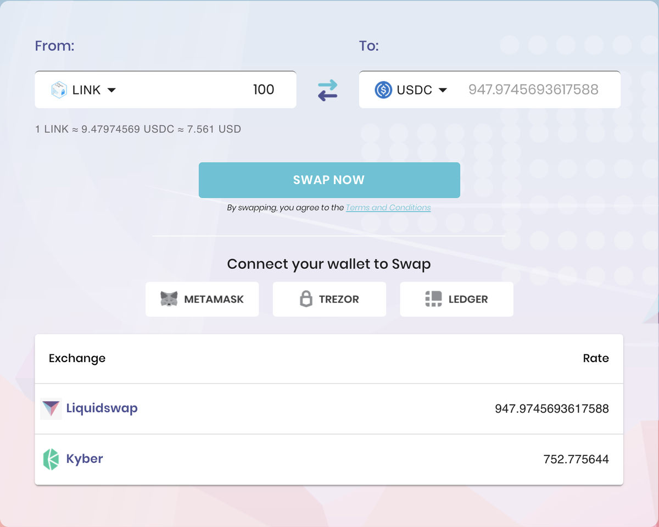Click the To: label
This screenshot has width=659, height=527.
click(369, 46)
